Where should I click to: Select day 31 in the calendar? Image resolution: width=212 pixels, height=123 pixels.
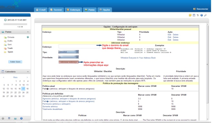[24, 96]
